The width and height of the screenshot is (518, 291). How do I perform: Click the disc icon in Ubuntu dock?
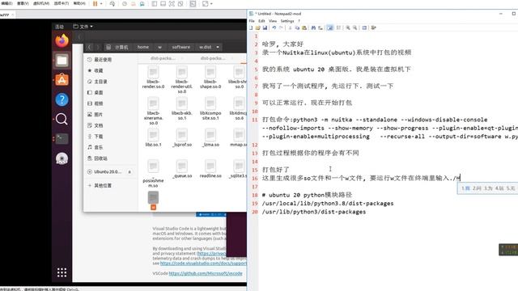62,158
